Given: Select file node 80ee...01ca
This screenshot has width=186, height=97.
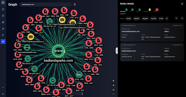Looking at the screenshot, I should (89, 55).
